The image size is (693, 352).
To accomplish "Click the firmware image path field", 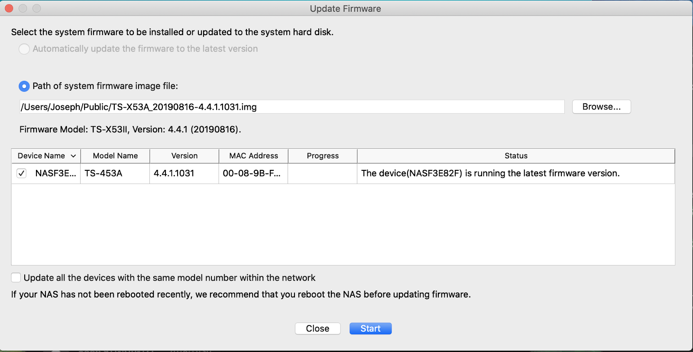I will 292,107.
